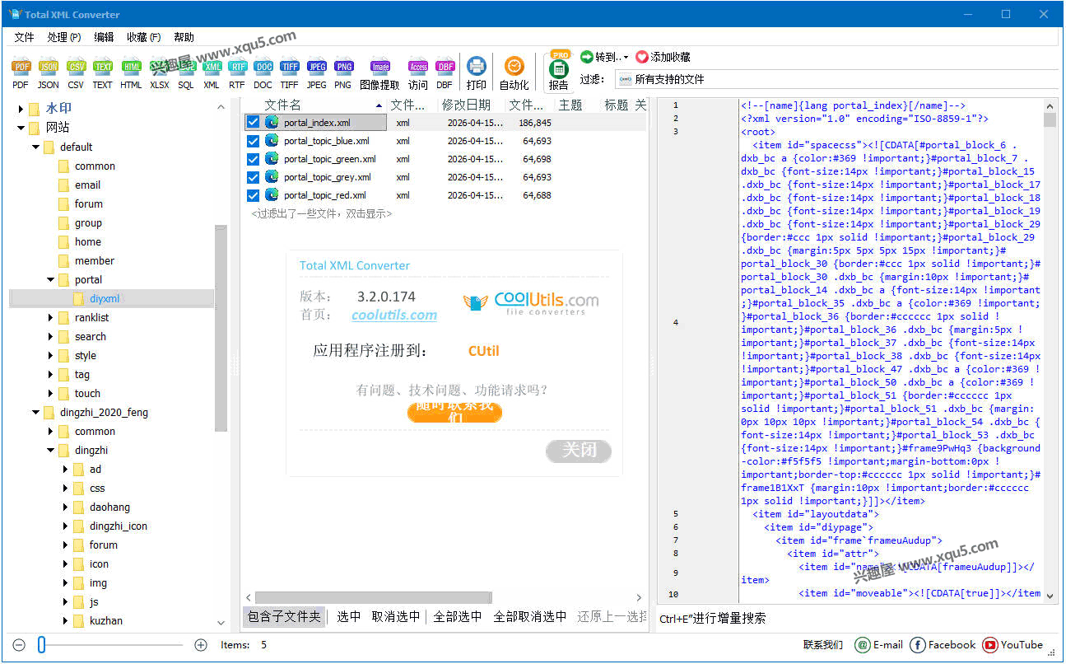
Task: Collapse the dingzhi_2020_feng folder node
Action: pyautogui.click(x=36, y=412)
